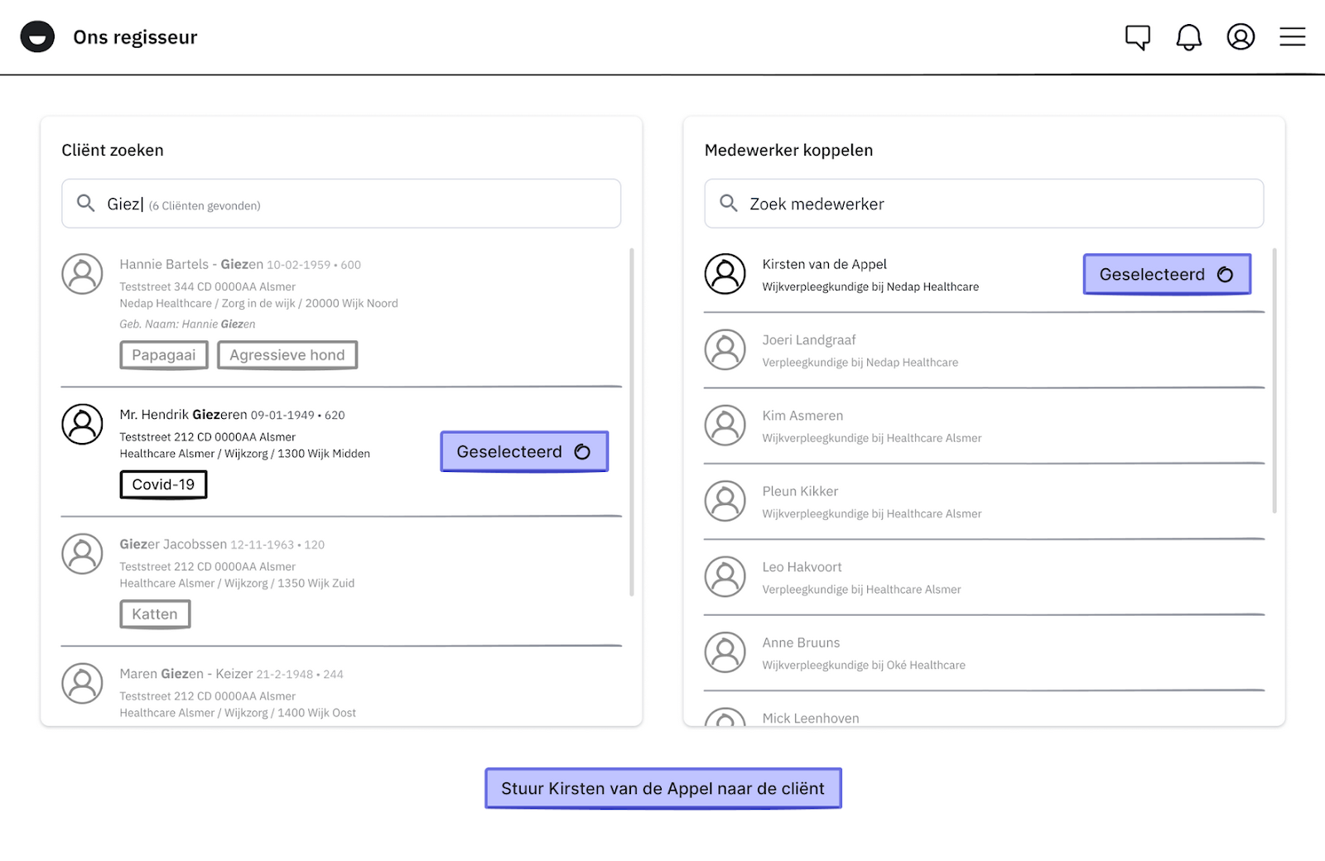Click the client list scrollbar

(632, 422)
